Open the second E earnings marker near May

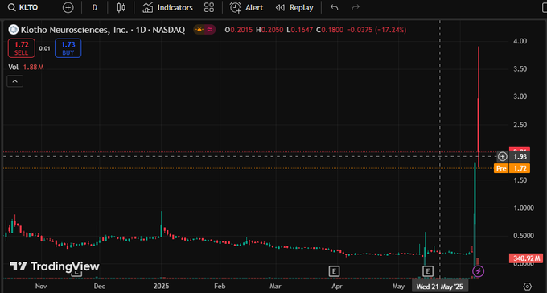[428, 271]
